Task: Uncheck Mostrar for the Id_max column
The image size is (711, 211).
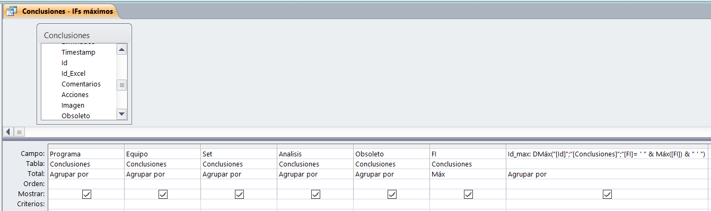Action: click(608, 195)
